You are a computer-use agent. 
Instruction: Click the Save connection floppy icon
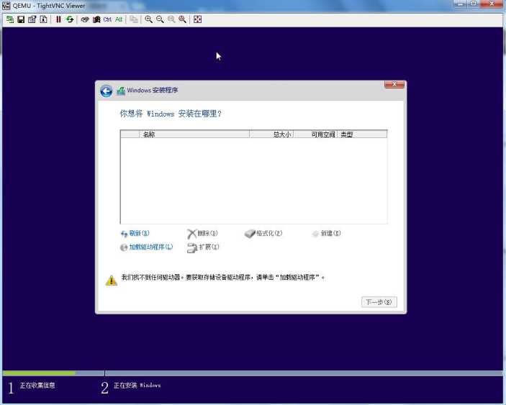click(x=21, y=19)
